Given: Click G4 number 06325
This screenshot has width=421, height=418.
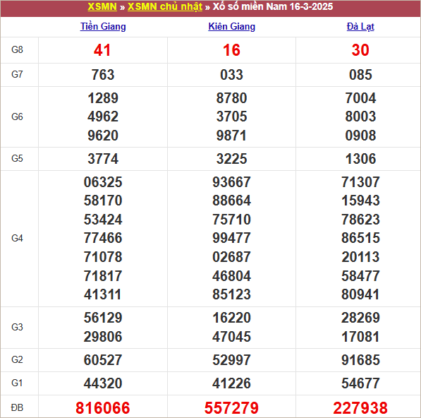Looking at the screenshot, I should point(103,182).
